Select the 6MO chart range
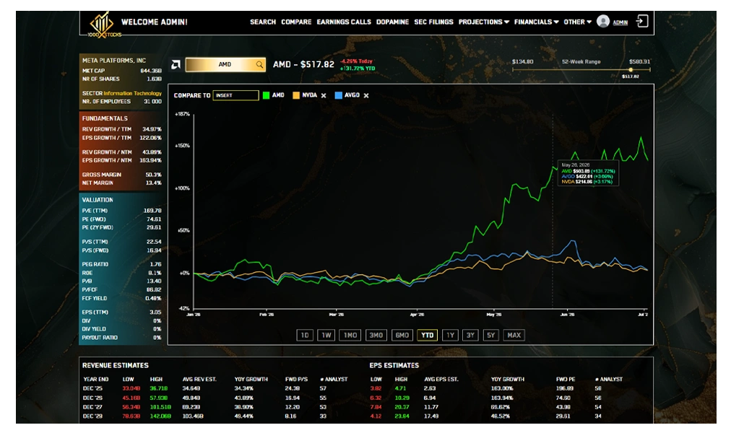The image size is (731, 433). (x=402, y=336)
